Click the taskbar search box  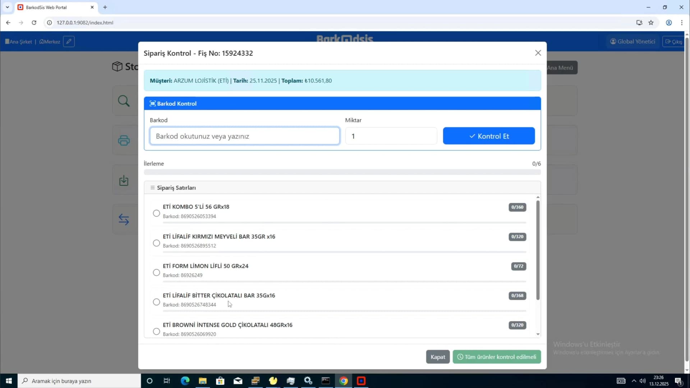[79, 381]
